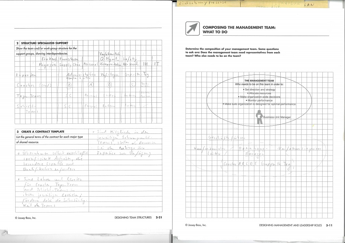The image size is (345, 243).
Task: Select the circled letter A in Coaches row
Action: [91, 85]
